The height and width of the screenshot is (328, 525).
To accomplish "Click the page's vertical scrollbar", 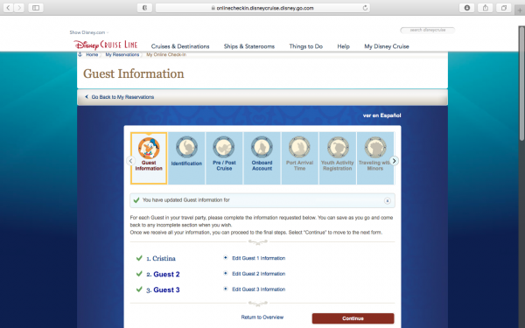I will click(521, 84).
